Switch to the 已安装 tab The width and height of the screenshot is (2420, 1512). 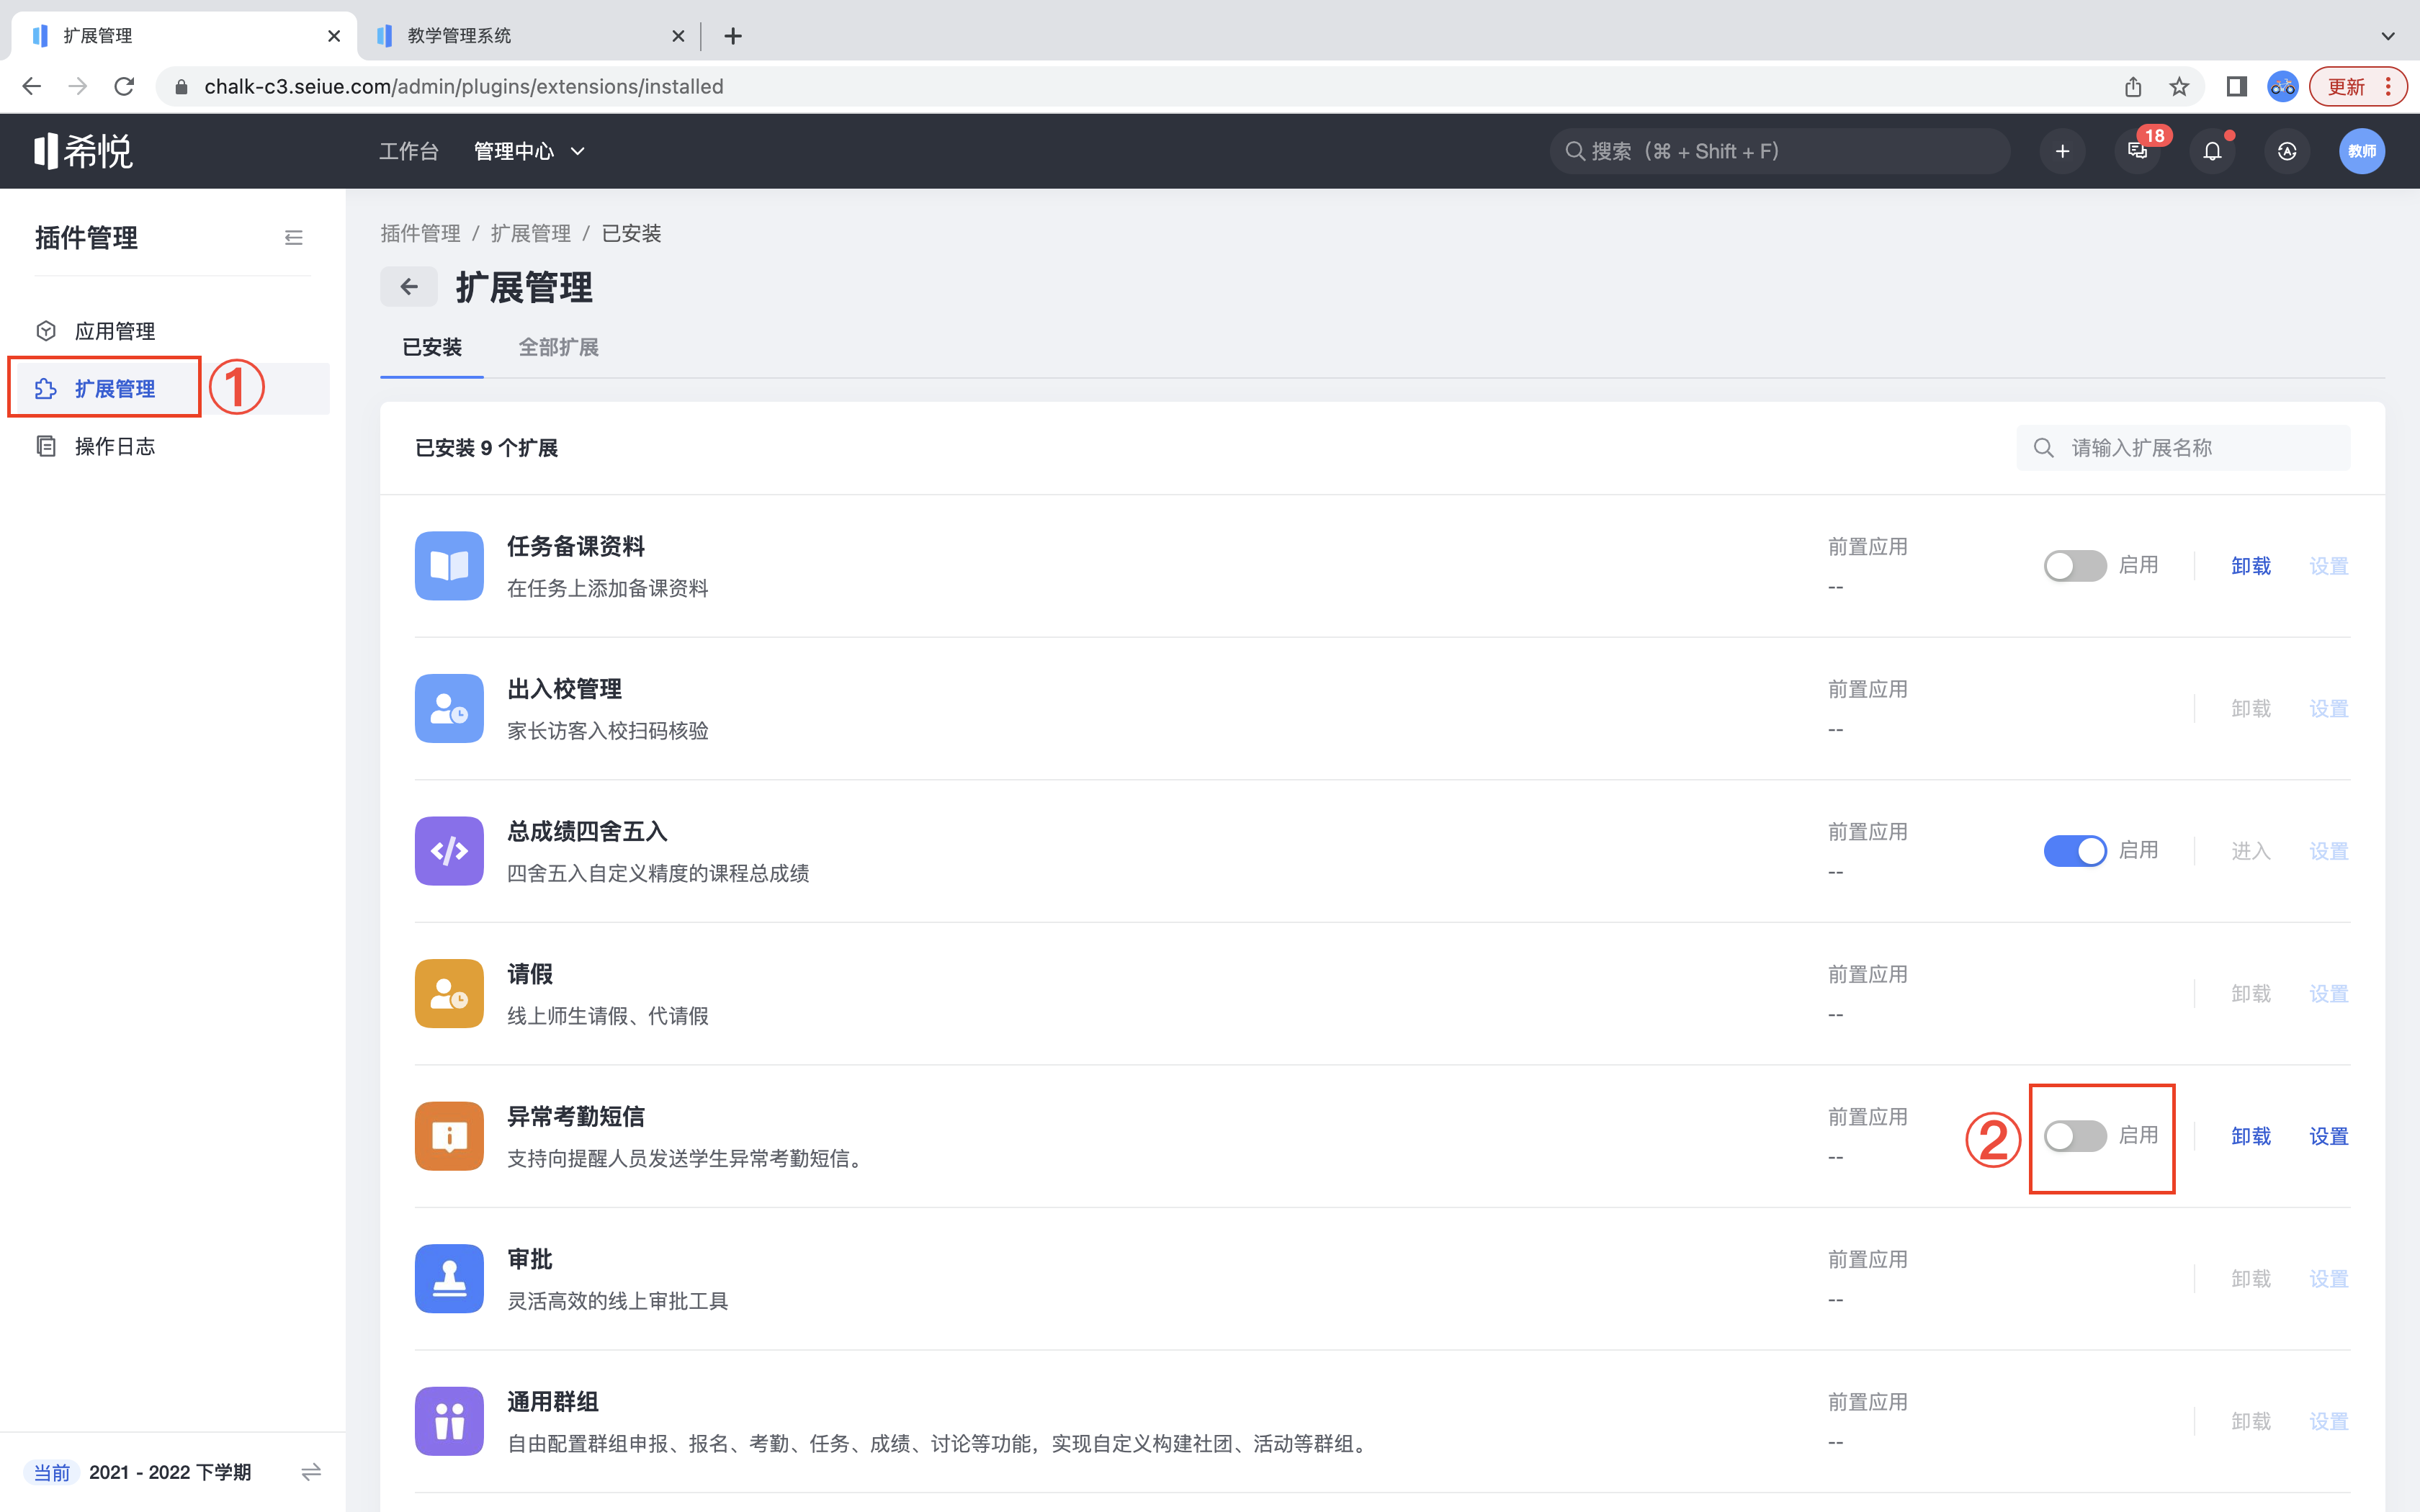point(432,347)
